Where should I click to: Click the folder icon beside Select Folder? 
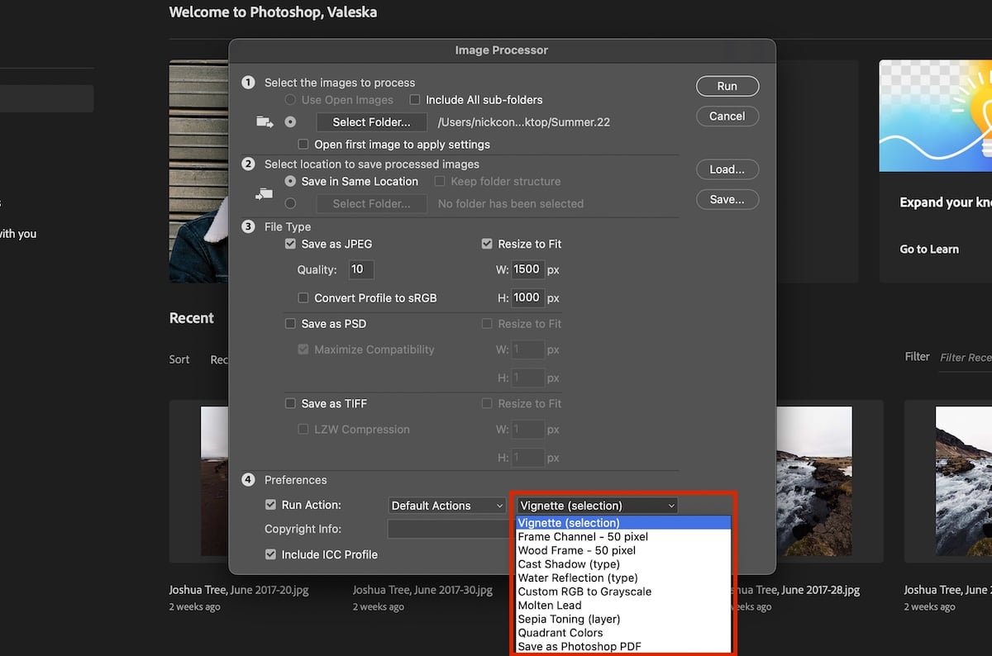click(264, 121)
